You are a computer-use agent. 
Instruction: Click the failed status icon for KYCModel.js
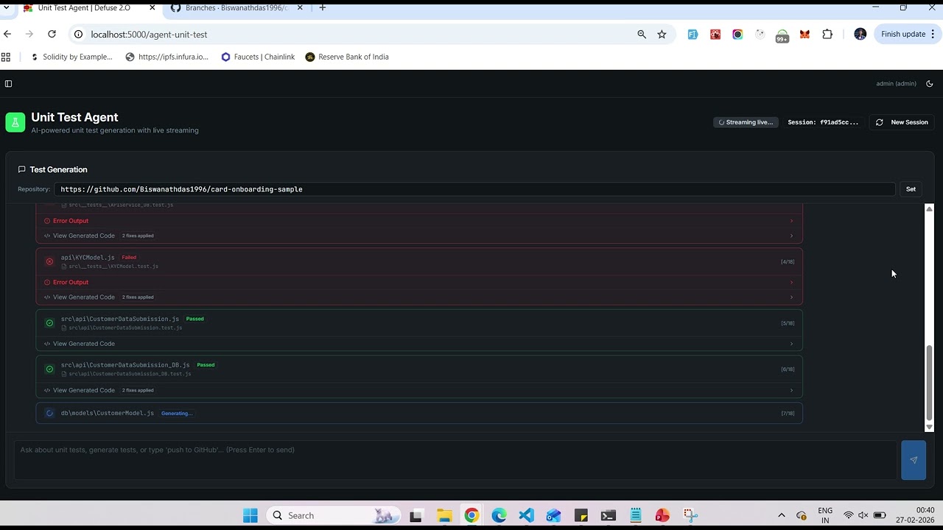[x=49, y=261]
